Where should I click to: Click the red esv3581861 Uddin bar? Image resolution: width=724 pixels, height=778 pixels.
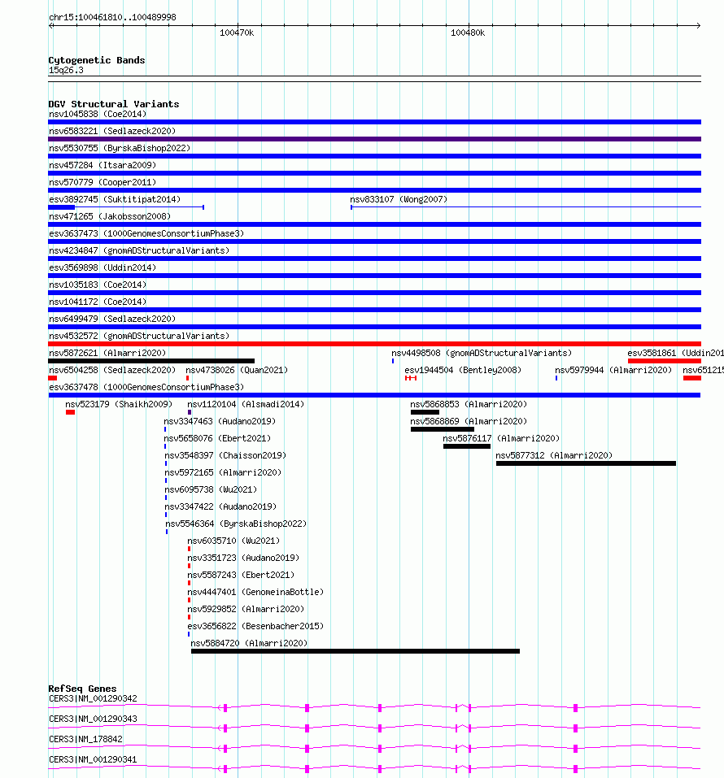click(665, 361)
